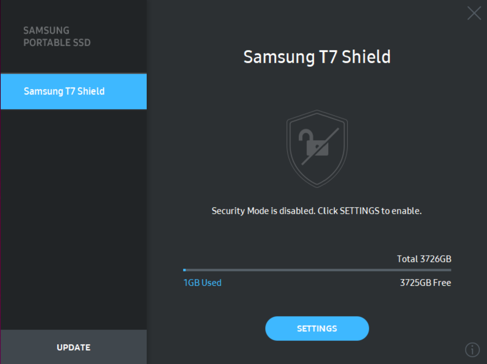This screenshot has width=487, height=364.
Task: Click PORTABLE SSD line in the logo
Action: pyautogui.click(x=57, y=42)
